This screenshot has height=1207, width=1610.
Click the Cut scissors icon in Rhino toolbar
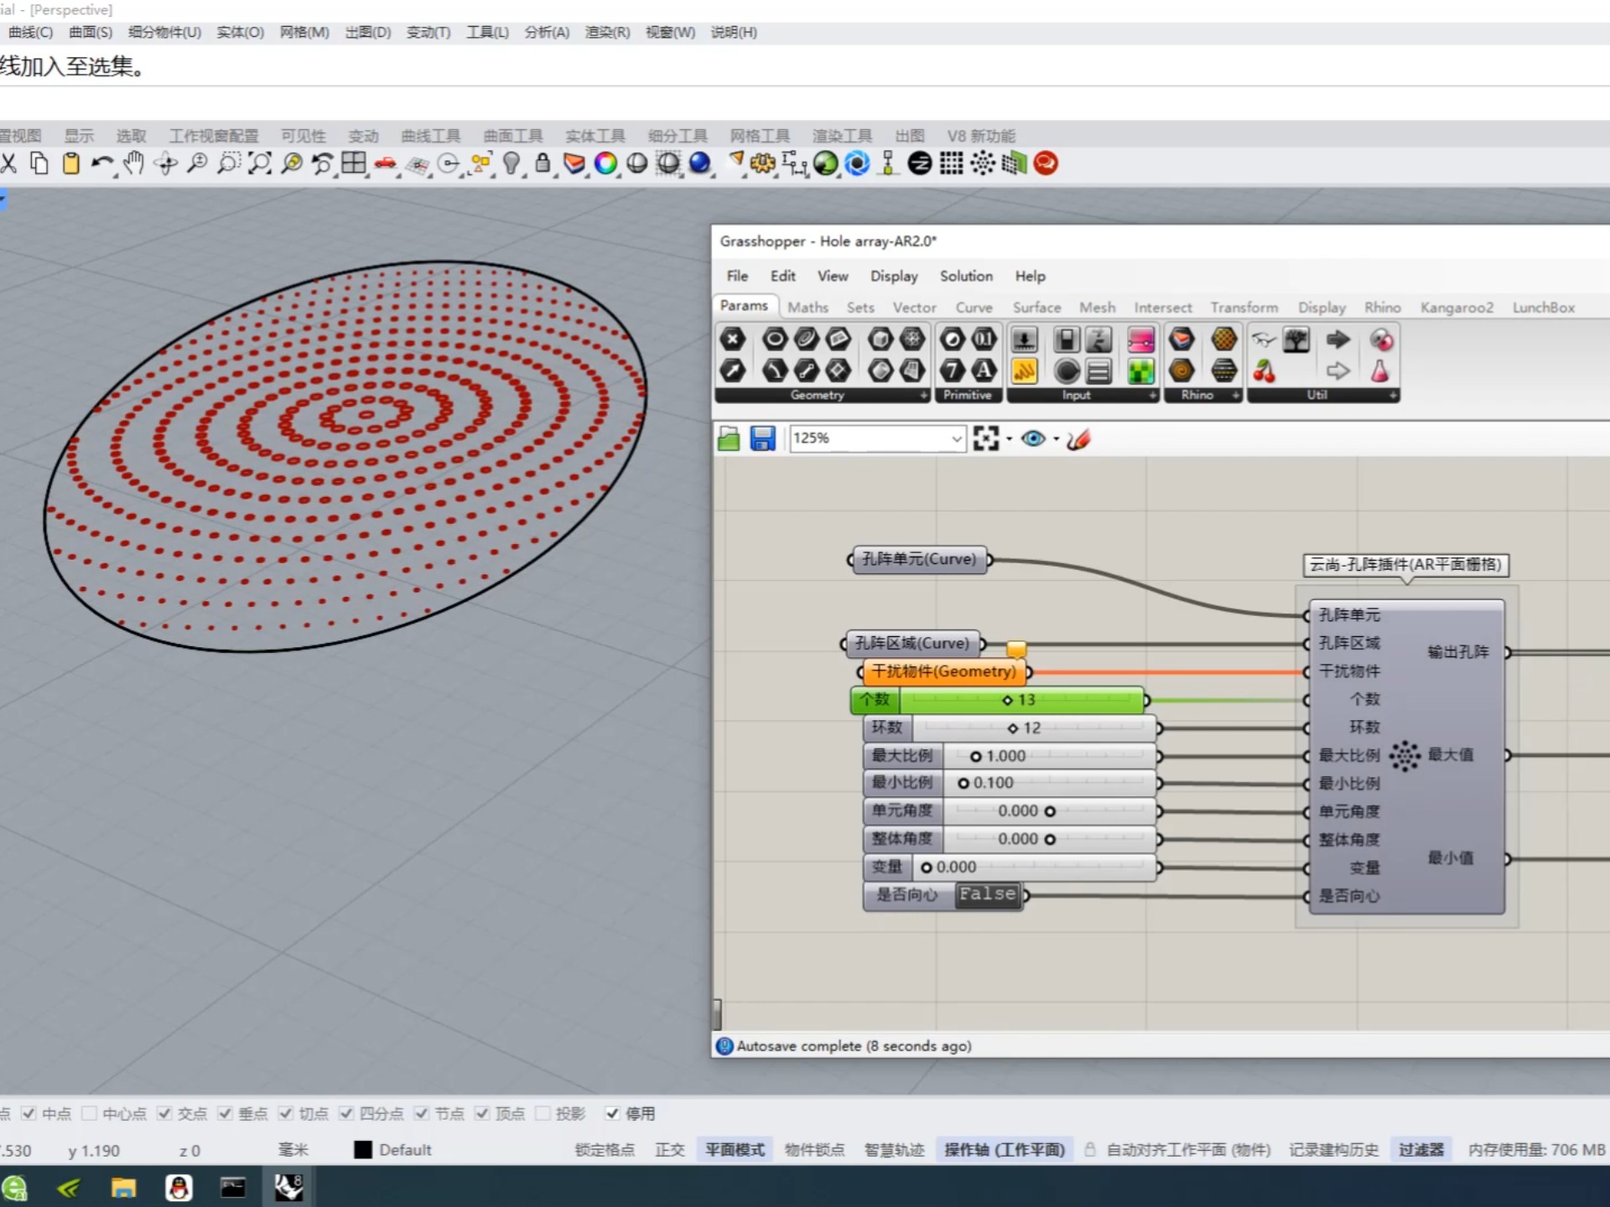coord(8,163)
